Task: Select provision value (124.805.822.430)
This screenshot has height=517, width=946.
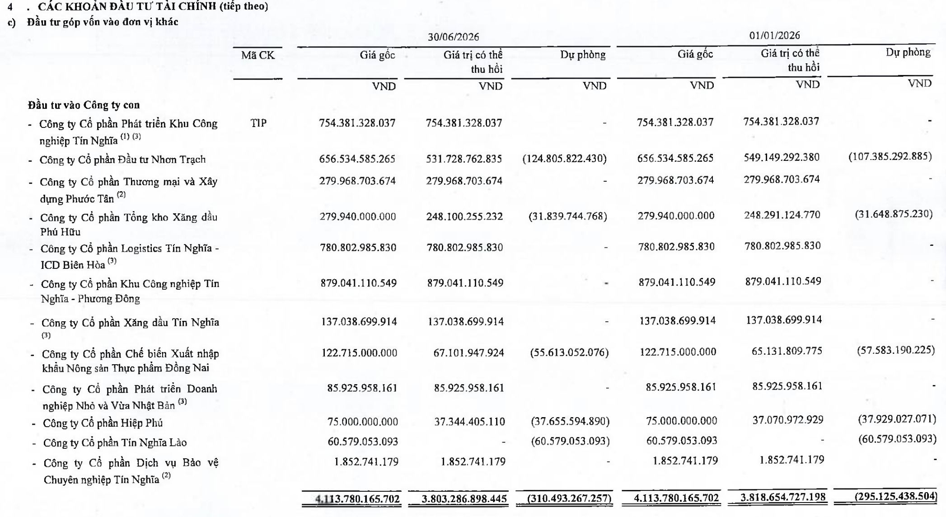Action: 564,159
